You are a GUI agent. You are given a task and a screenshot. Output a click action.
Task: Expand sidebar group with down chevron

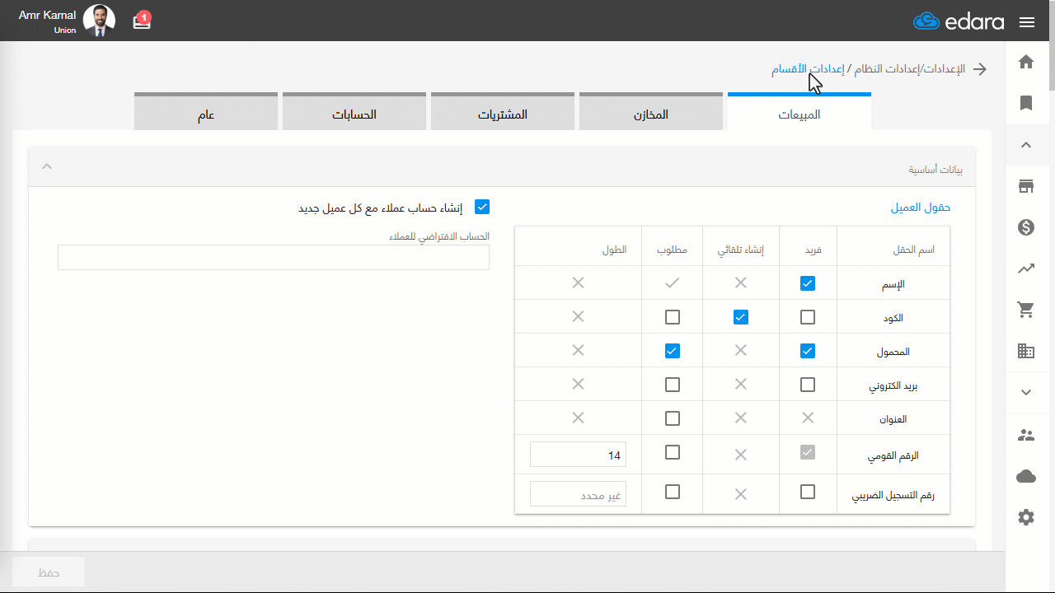[1026, 393]
